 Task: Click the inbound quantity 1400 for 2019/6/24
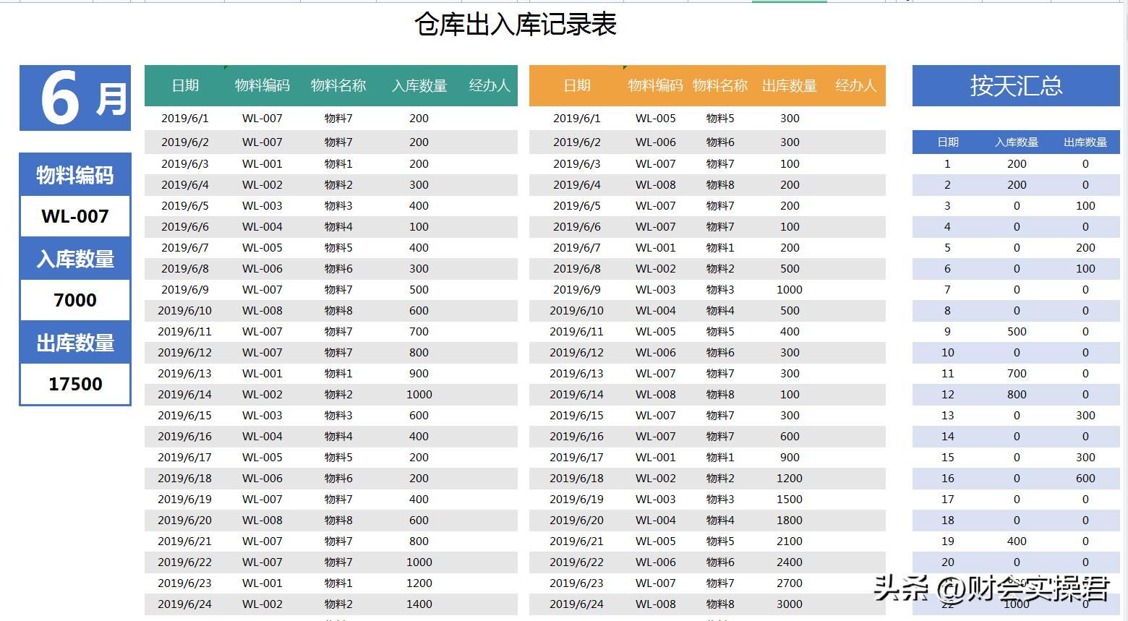[418, 604]
